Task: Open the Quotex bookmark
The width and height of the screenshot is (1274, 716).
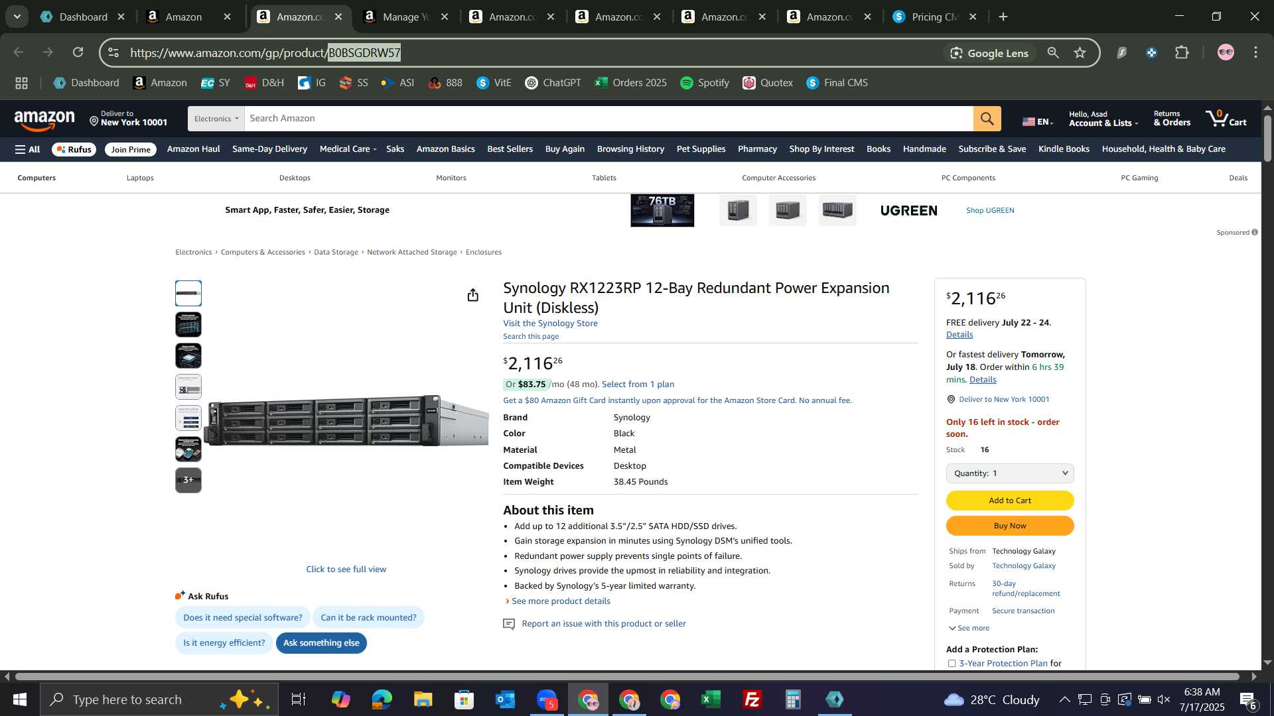Action: tap(768, 83)
